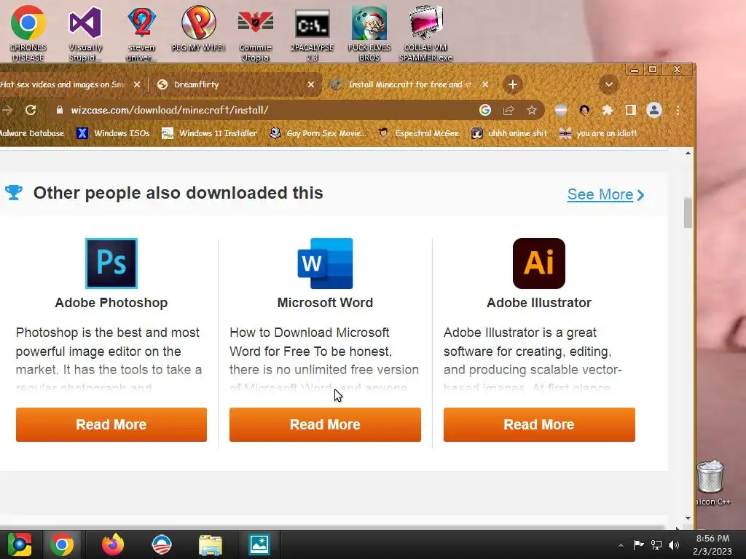Open Firefox from the taskbar
This screenshot has height=559, width=746.
click(x=113, y=544)
